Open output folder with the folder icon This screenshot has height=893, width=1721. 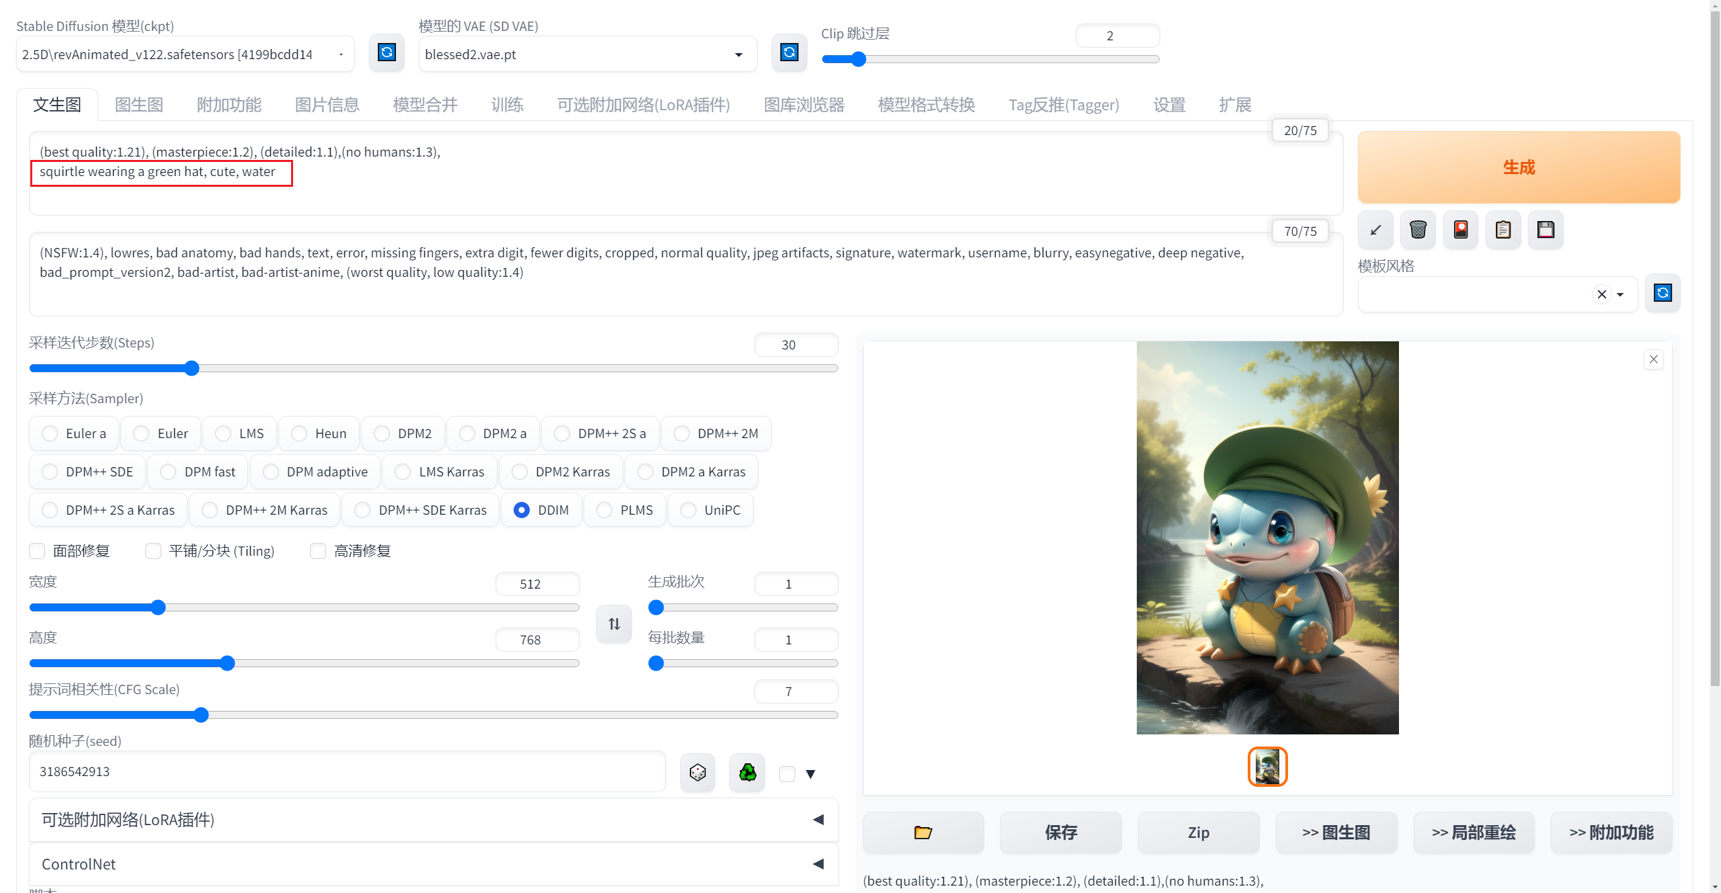(923, 833)
